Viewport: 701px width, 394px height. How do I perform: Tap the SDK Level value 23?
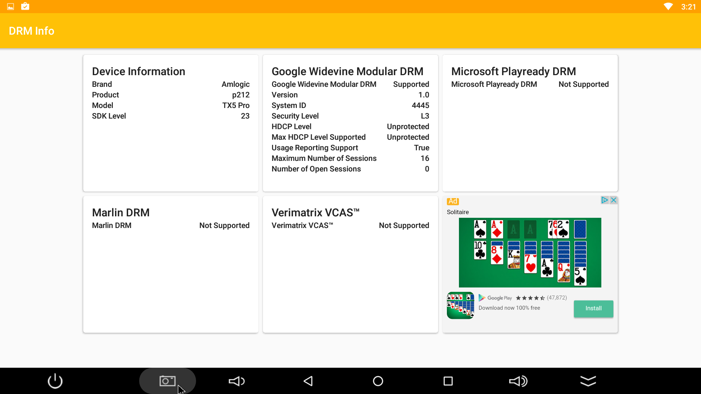point(245,116)
